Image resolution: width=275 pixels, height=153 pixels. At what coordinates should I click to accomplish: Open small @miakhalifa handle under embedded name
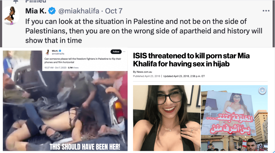58,54
